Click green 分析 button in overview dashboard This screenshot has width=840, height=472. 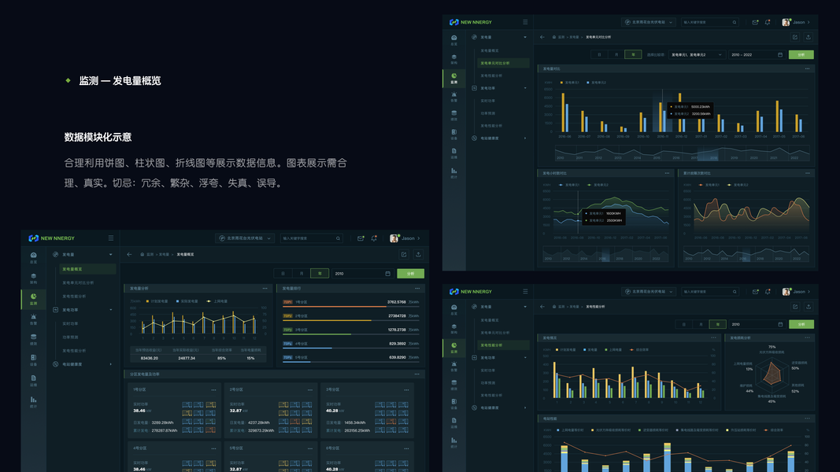410,274
